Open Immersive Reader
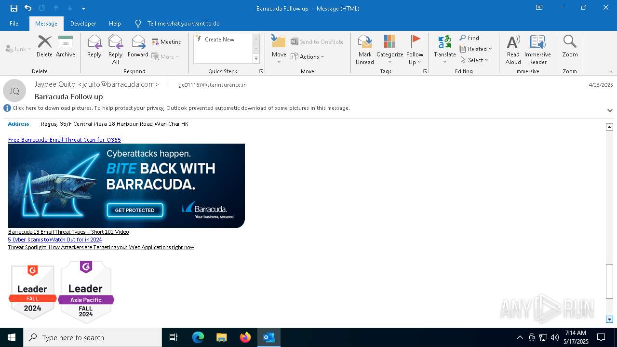The height and width of the screenshot is (347, 617). [537, 50]
